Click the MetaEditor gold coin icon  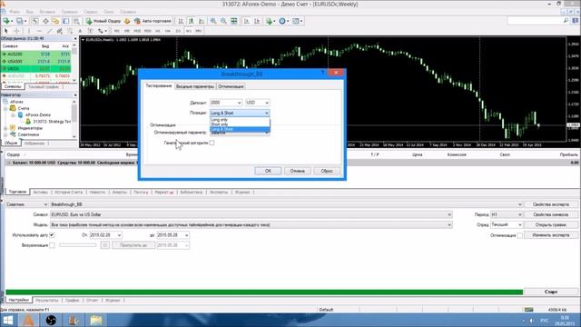(x=127, y=21)
